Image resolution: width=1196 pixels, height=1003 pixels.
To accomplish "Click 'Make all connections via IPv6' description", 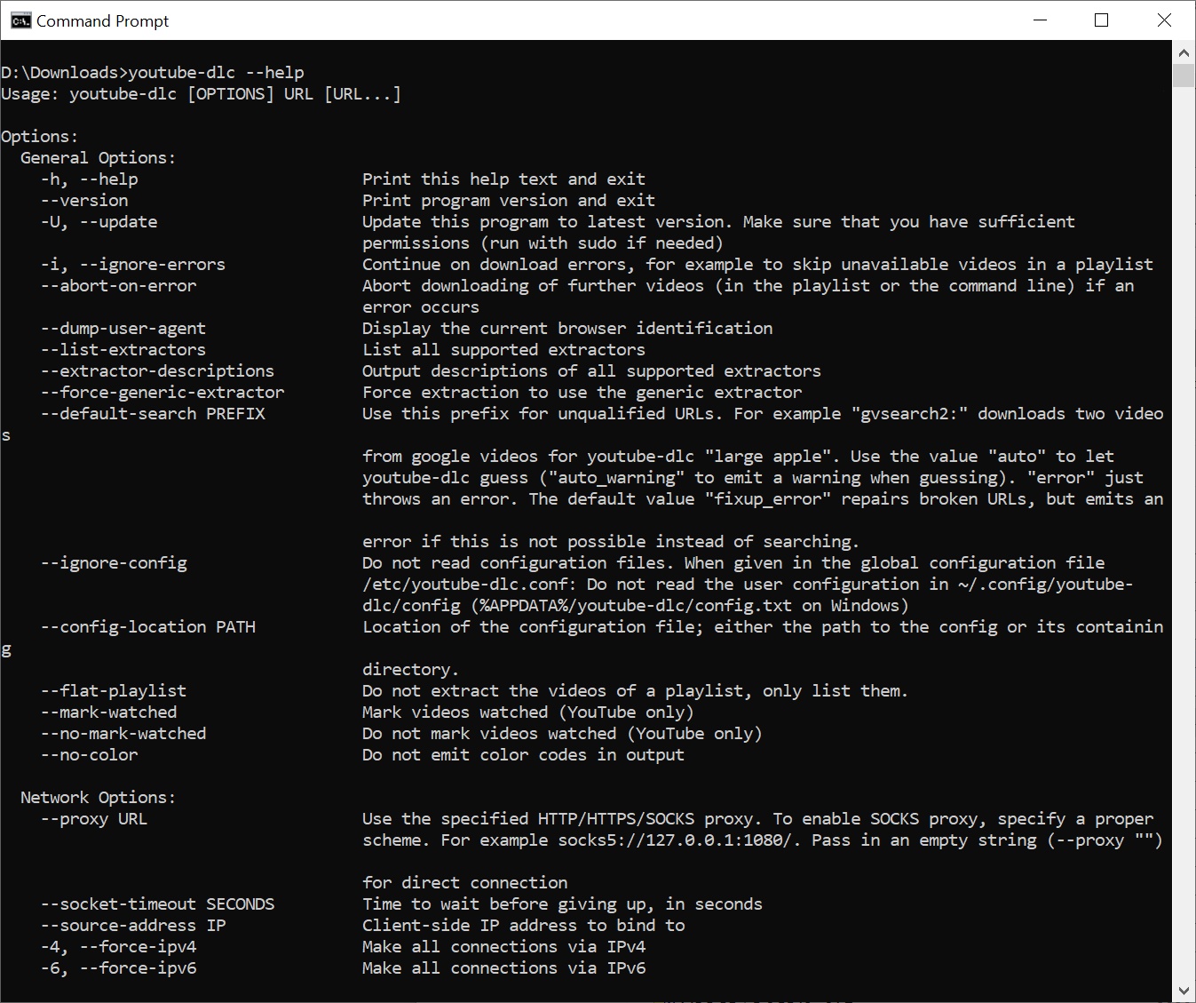I will click(504, 968).
